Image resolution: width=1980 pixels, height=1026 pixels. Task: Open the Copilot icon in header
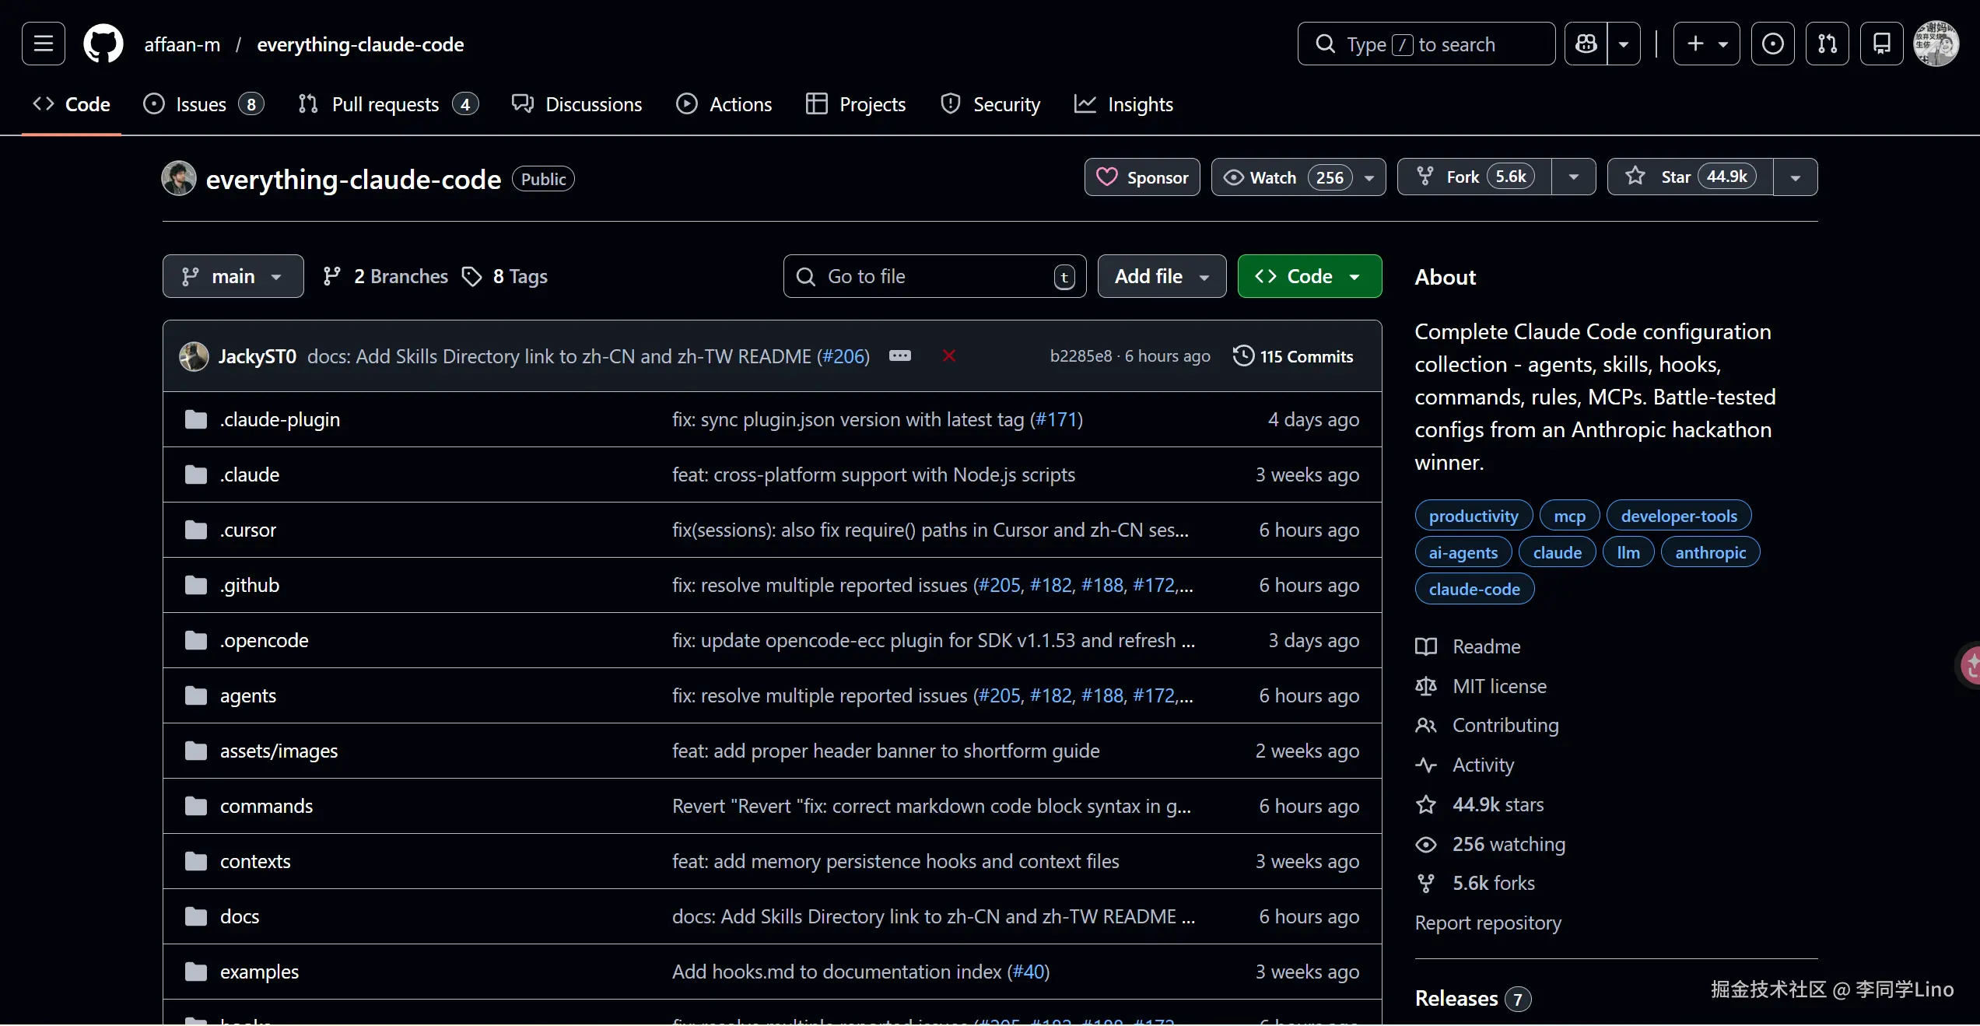click(1586, 44)
